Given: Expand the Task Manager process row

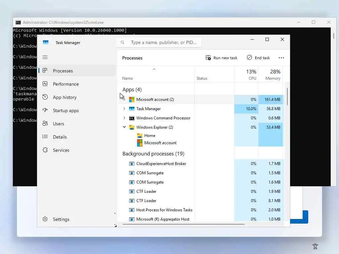Looking at the screenshot, I should (x=124, y=108).
